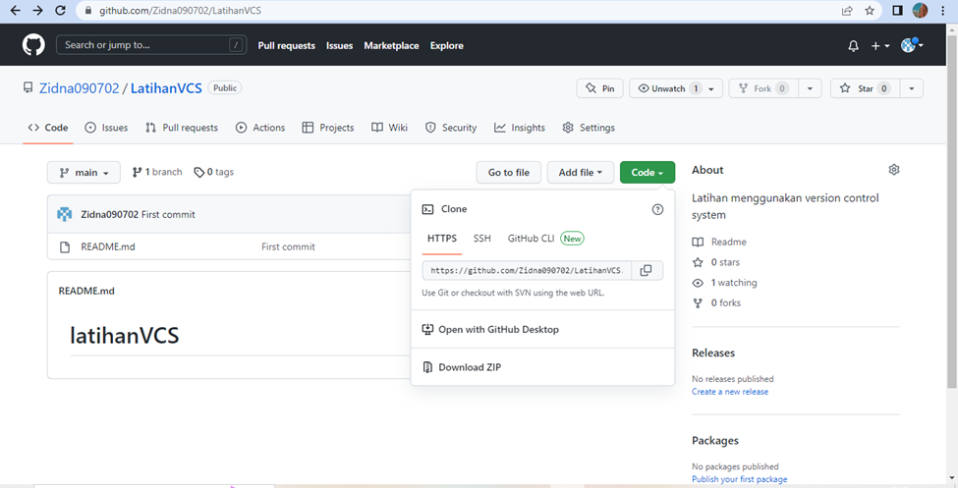Star the repository
The width and height of the screenshot is (958, 488).
(865, 88)
